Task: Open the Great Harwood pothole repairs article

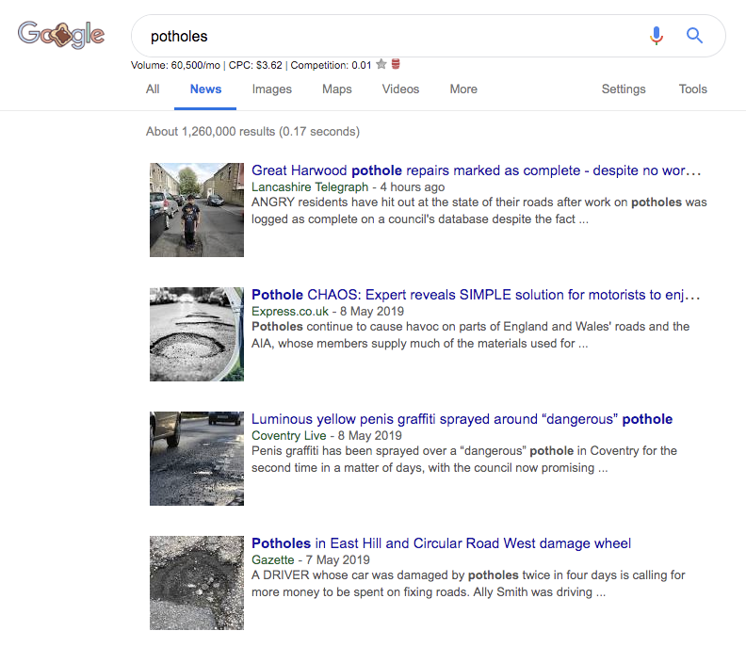Action: 476,170
